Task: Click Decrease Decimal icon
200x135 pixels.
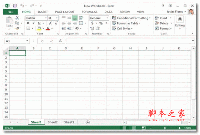Action: pos(98,28)
